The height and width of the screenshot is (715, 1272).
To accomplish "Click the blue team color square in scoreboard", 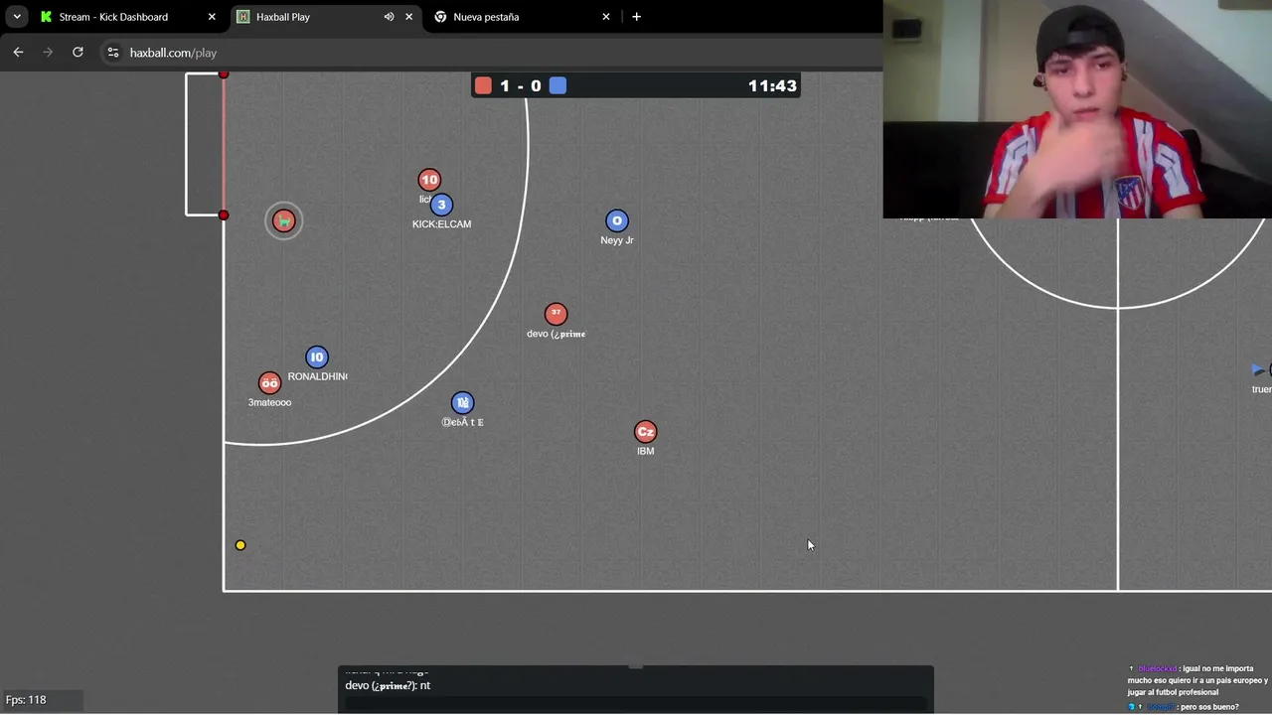I will point(557,85).
